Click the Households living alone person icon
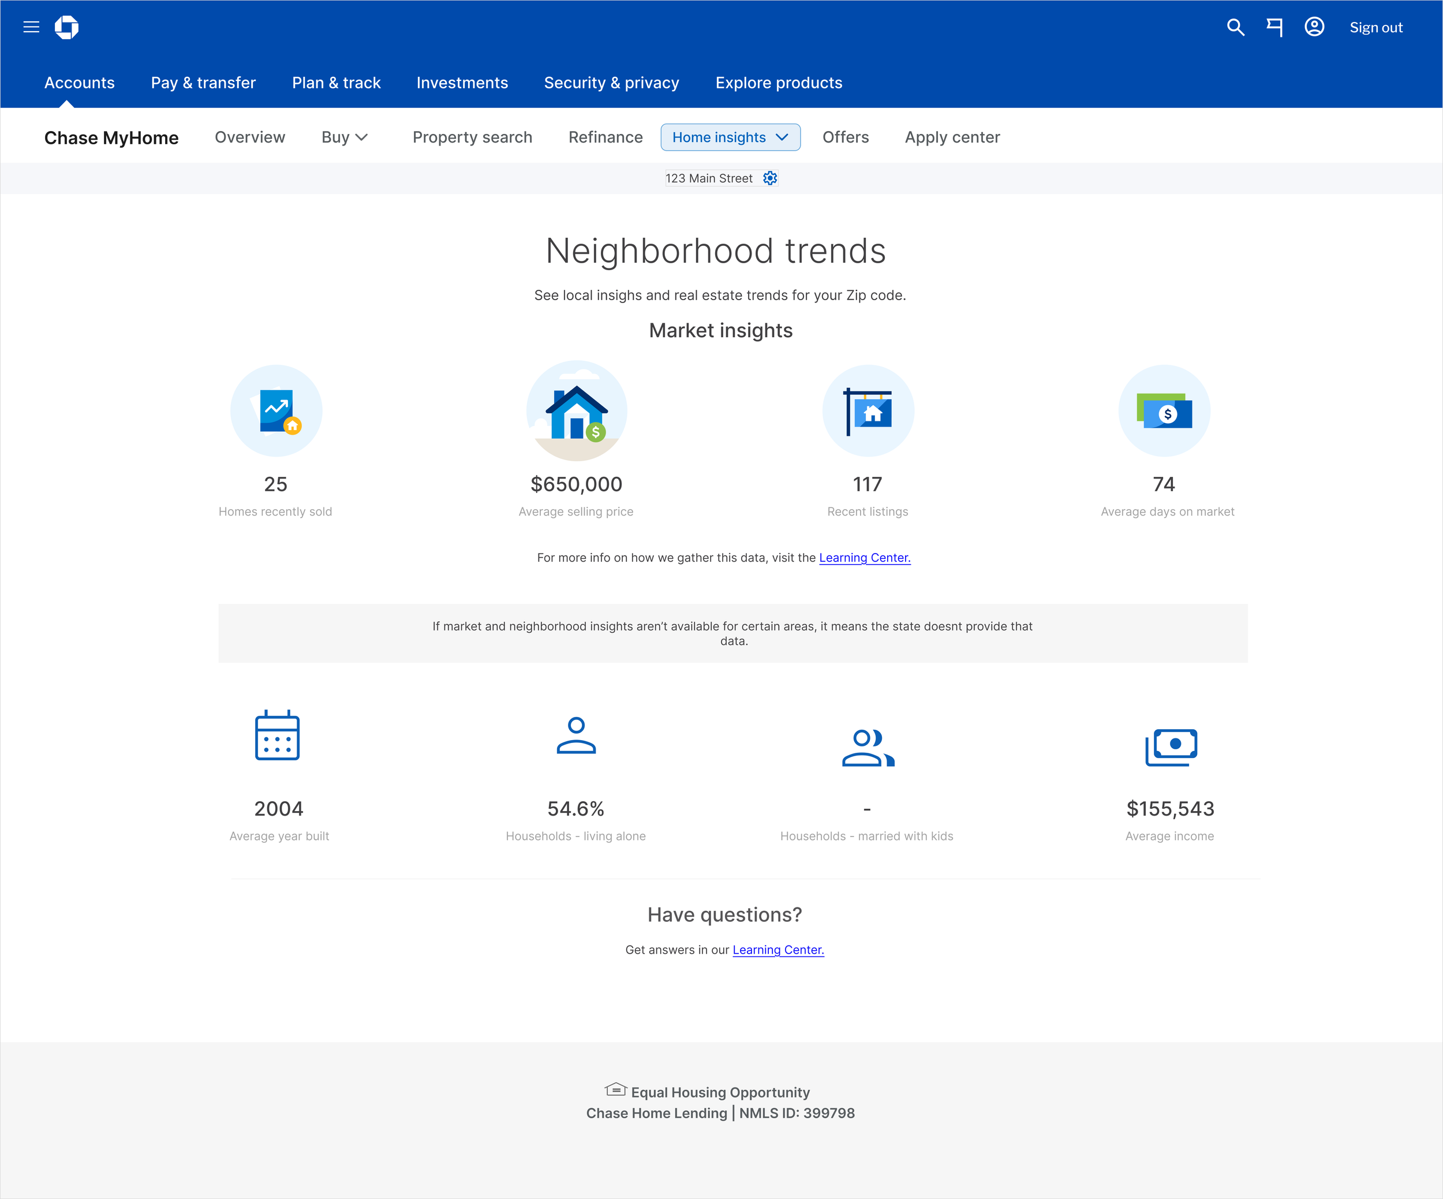This screenshot has height=1199, width=1443. click(x=577, y=735)
